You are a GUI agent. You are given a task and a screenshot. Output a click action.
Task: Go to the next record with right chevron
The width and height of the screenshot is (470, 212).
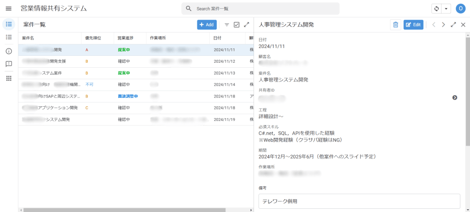coord(443,25)
